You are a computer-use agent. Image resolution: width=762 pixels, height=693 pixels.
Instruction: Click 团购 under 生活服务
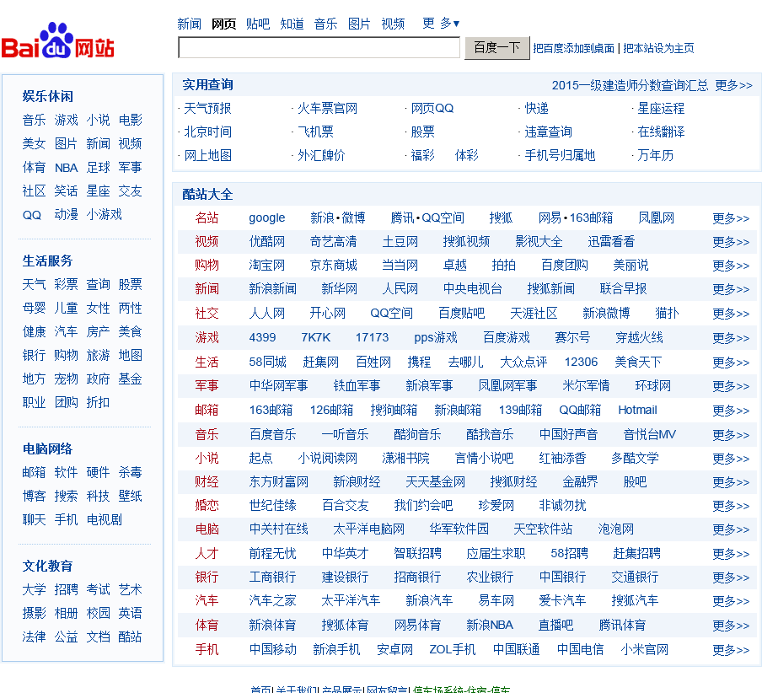(66, 402)
